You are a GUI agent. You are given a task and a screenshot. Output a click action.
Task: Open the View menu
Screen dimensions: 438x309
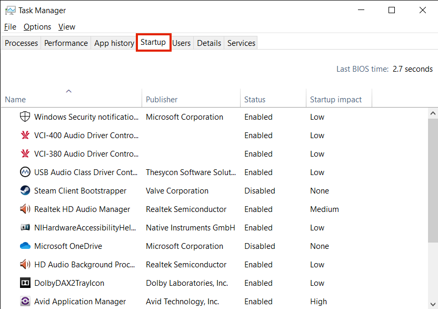(67, 27)
